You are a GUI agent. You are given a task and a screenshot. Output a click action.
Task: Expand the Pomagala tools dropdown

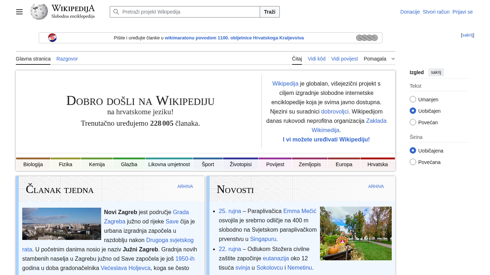pyautogui.click(x=379, y=59)
